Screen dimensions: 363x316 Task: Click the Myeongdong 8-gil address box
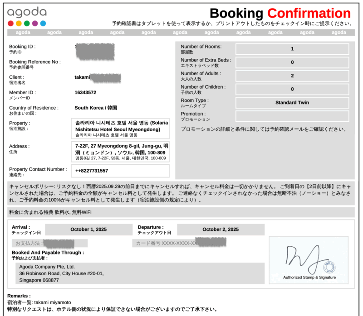pos(120,152)
